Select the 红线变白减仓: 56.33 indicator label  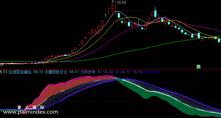coord(26,72)
